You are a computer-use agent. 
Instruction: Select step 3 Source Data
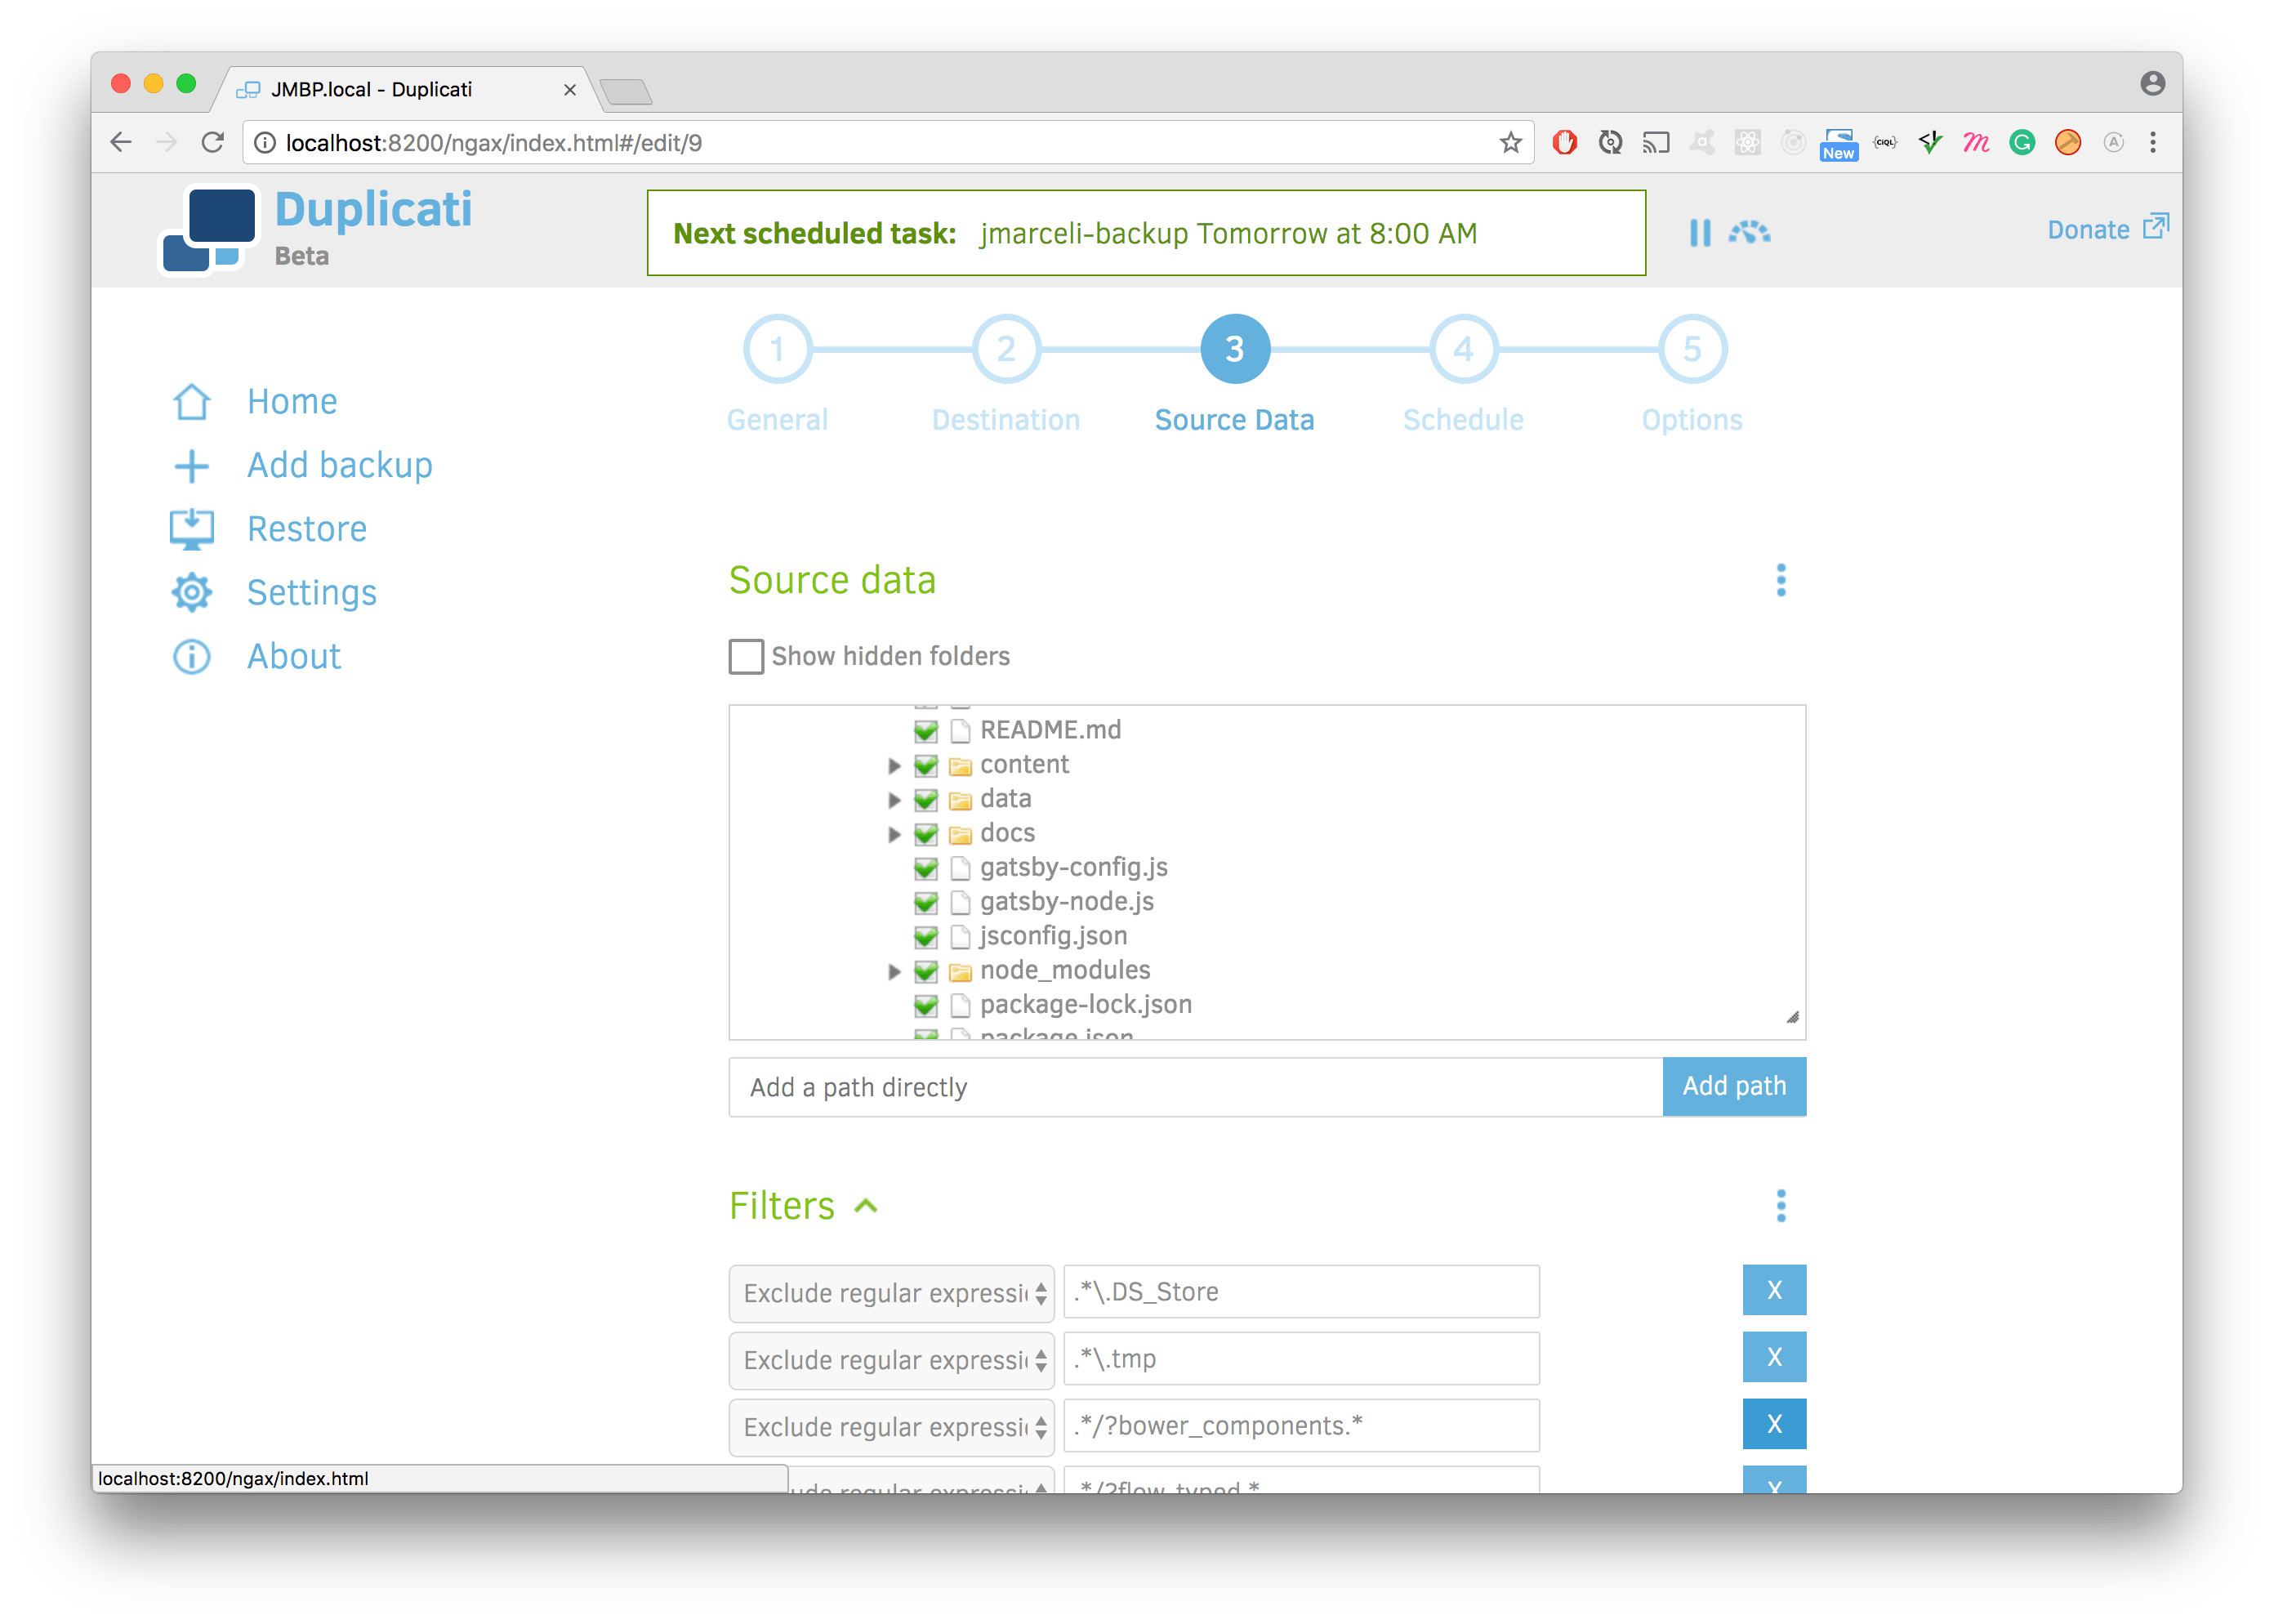click(x=1235, y=349)
